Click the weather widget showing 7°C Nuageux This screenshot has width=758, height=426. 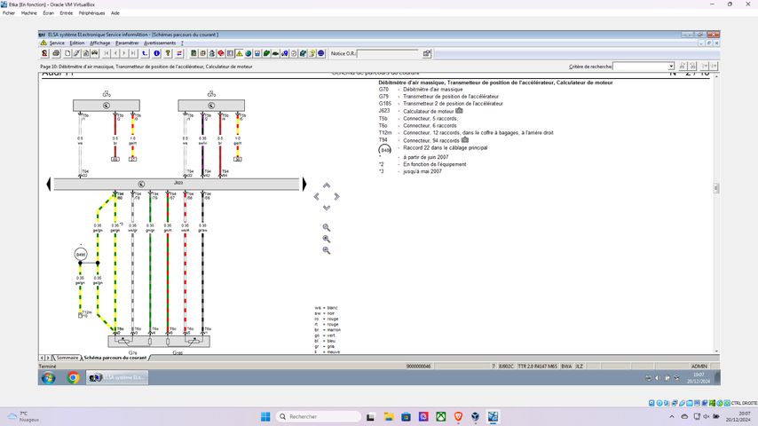(24, 417)
